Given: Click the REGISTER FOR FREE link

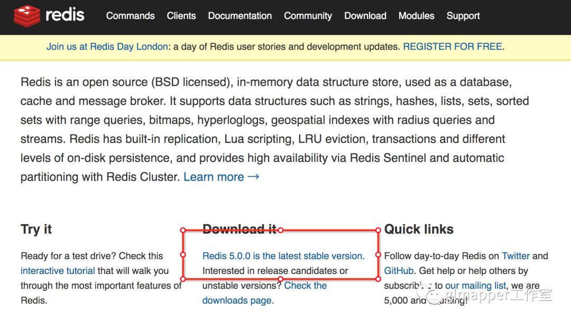Looking at the screenshot, I should click(x=453, y=46).
